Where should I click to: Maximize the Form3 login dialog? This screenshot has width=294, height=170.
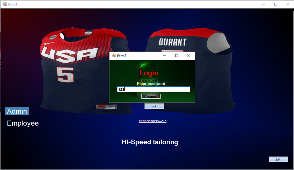[x=177, y=56]
